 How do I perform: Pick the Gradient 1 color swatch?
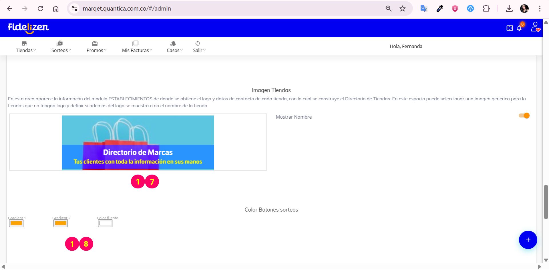coord(16,223)
